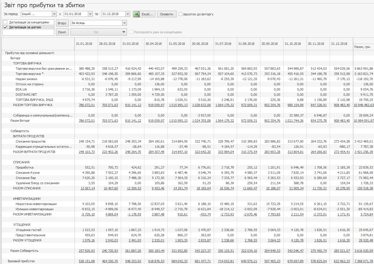Click the Вгору button
The image size is (374, 264).
(62, 23)
